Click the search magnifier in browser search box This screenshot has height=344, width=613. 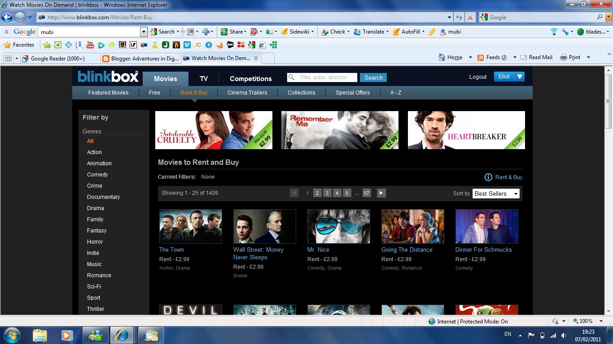(x=600, y=17)
